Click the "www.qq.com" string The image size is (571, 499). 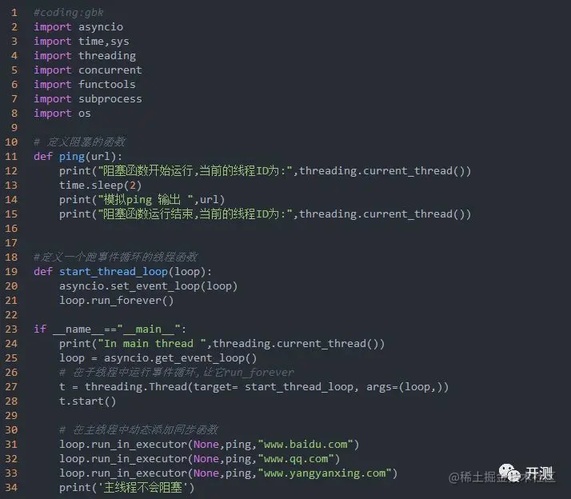click(296, 458)
